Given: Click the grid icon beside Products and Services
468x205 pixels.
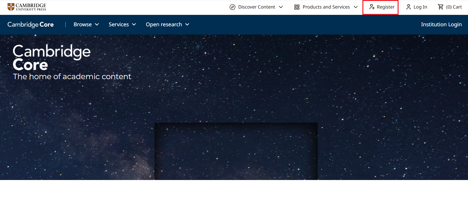Looking at the screenshot, I should click(x=297, y=7).
